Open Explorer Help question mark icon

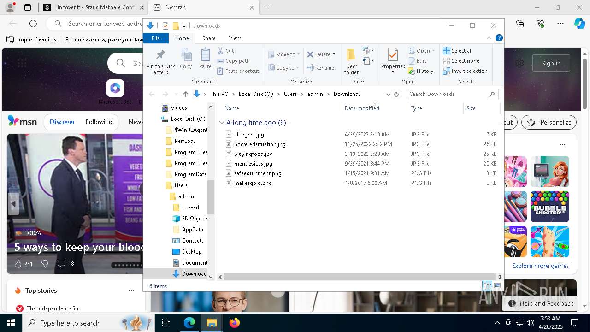click(499, 38)
